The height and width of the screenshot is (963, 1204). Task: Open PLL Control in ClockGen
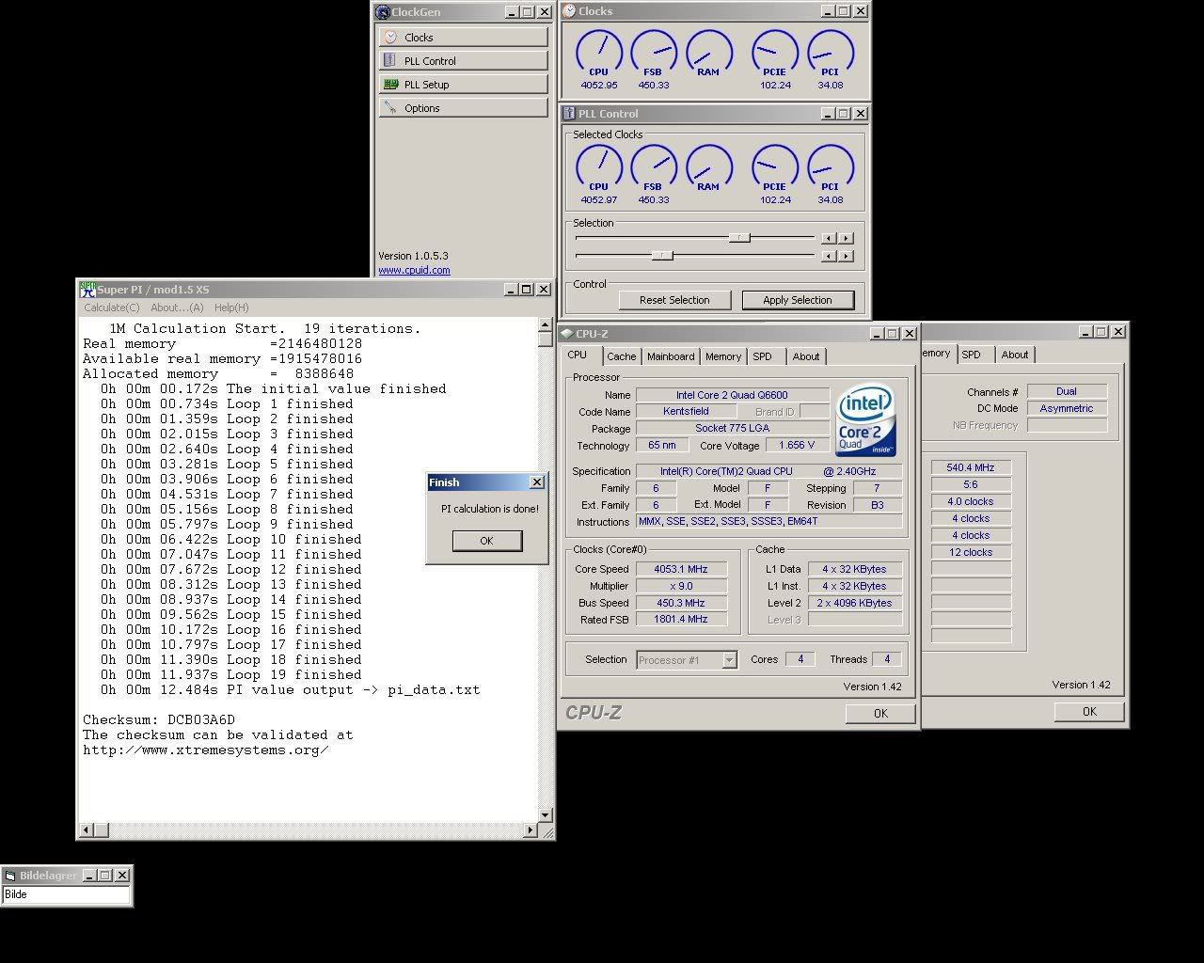[x=463, y=60]
